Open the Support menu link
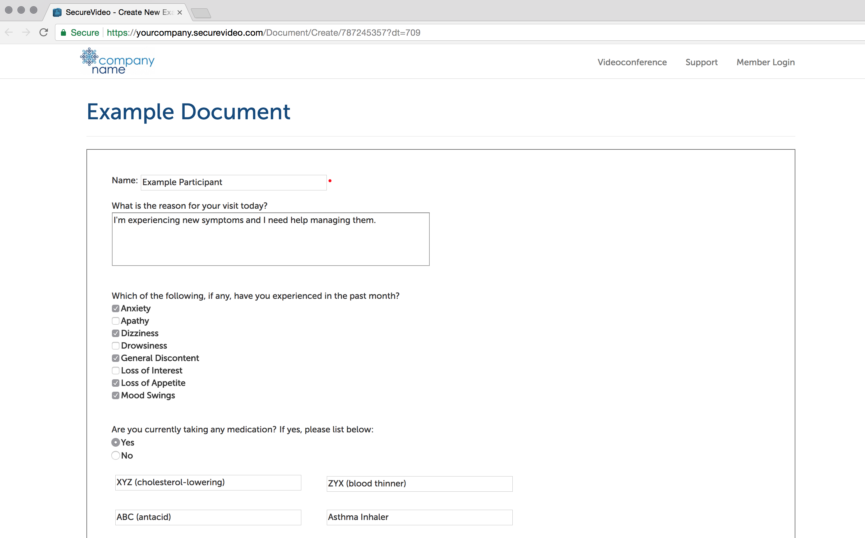 (701, 63)
